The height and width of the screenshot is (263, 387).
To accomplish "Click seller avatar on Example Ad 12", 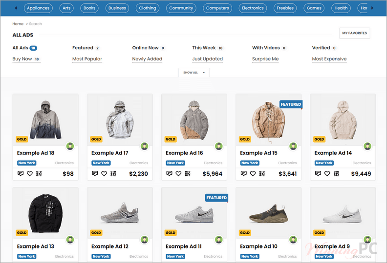I will coord(144,240).
